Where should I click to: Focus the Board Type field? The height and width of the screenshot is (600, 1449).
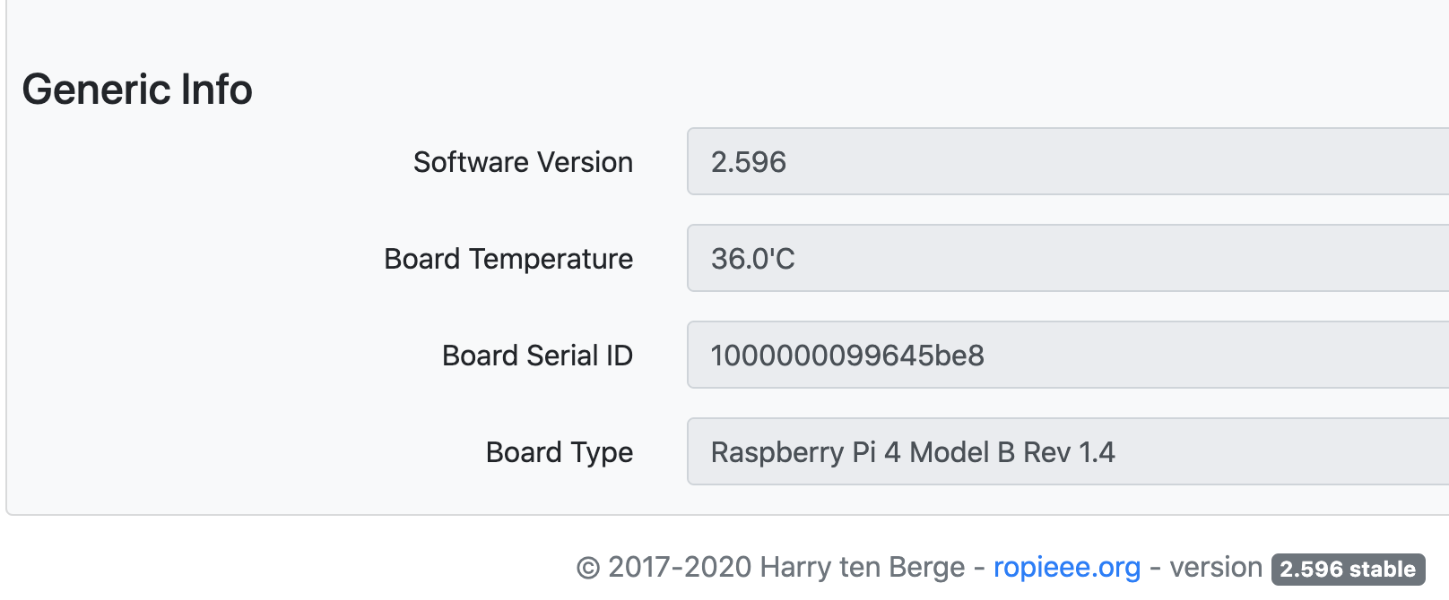[x=1068, y=451]
